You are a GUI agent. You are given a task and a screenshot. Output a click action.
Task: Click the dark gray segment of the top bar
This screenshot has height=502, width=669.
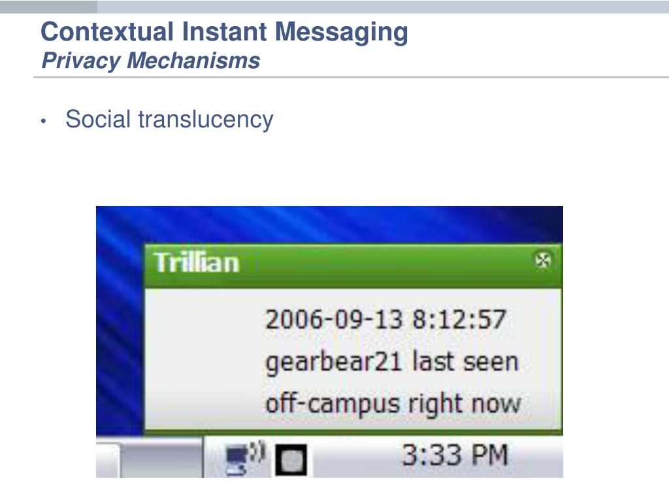48,7
